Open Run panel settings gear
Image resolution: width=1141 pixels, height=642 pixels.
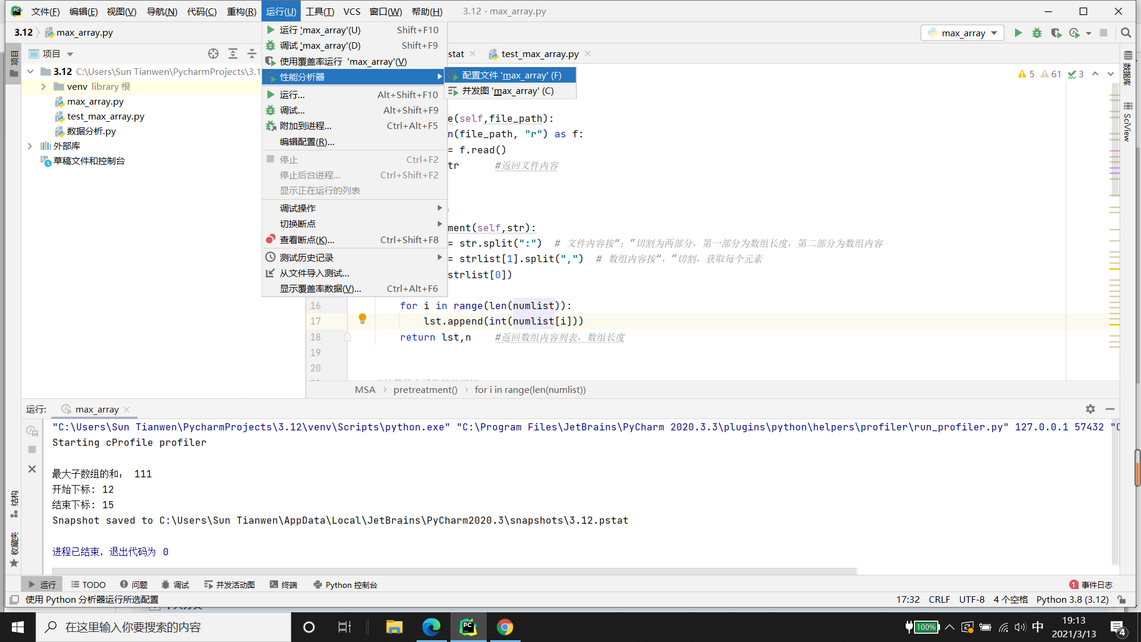click(x=1090, y=409)
